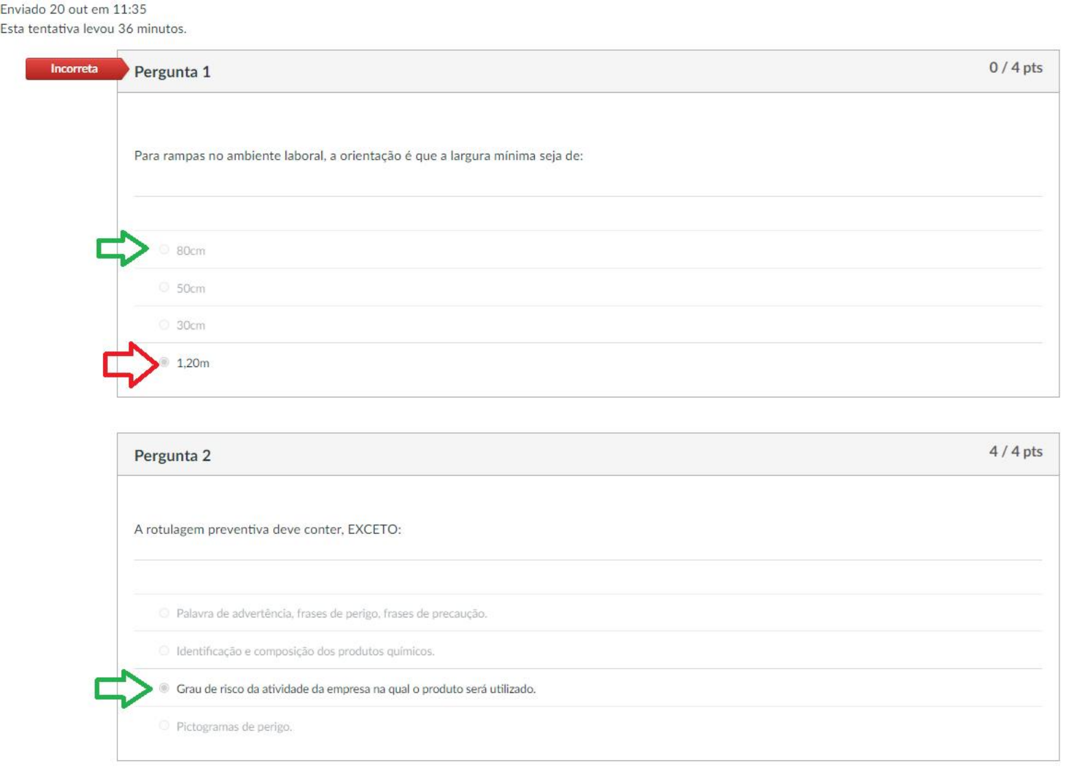Select the Palavra de advertência radio option
1082x776 pixels.
[164, 613]
